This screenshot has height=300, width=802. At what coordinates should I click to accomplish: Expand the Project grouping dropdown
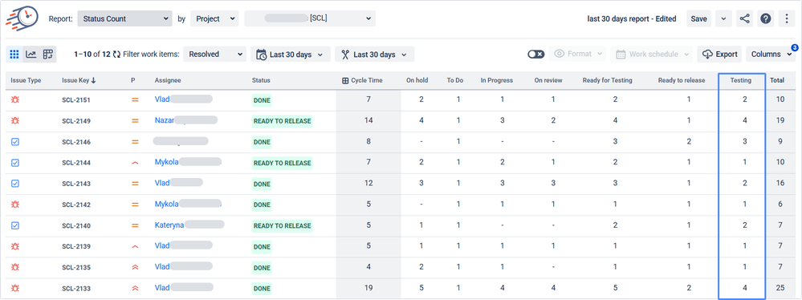214,19
